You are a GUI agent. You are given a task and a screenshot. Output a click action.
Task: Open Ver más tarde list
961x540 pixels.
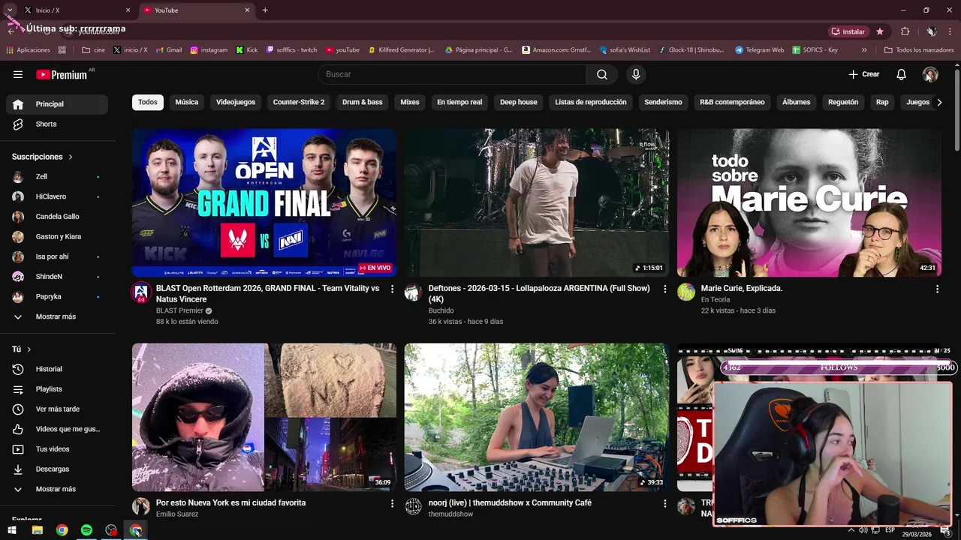(57, 409)
